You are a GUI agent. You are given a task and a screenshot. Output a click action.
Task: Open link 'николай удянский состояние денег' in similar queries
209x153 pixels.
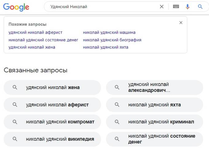pos(43,40)
